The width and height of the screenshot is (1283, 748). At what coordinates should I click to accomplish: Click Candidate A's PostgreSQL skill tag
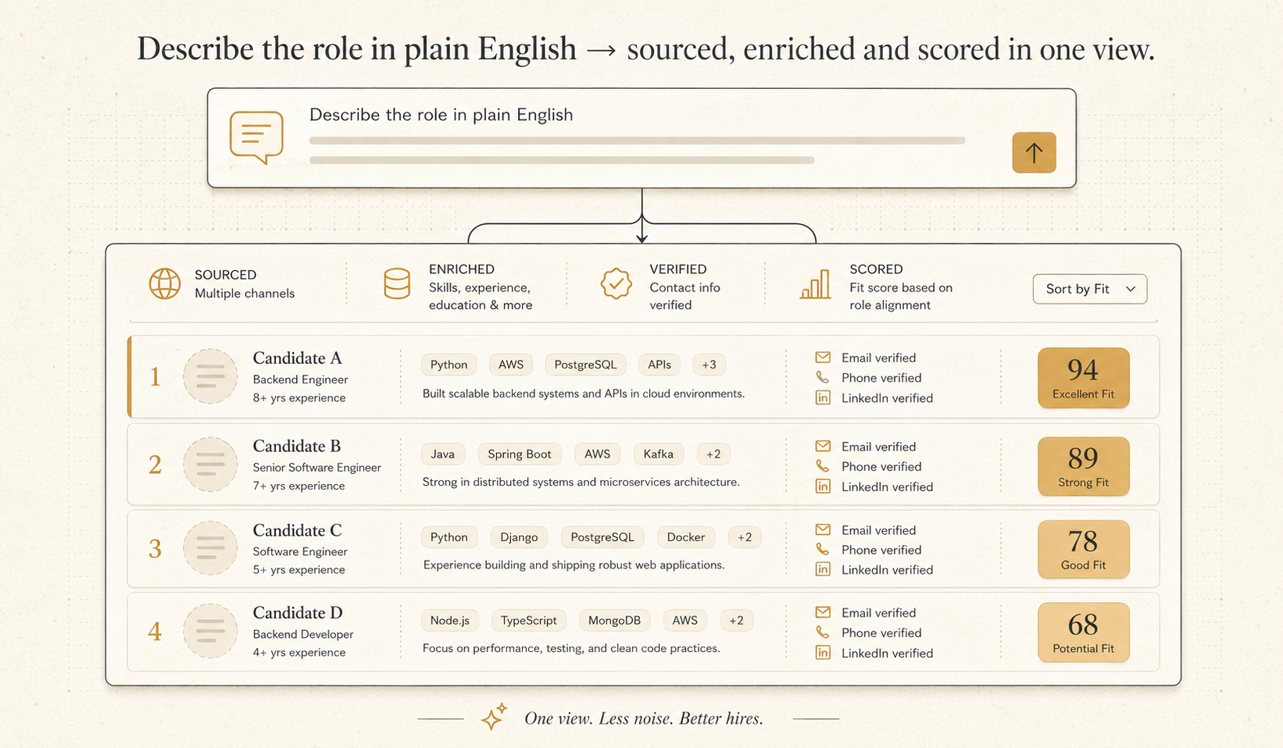click(x=585, y=365)
